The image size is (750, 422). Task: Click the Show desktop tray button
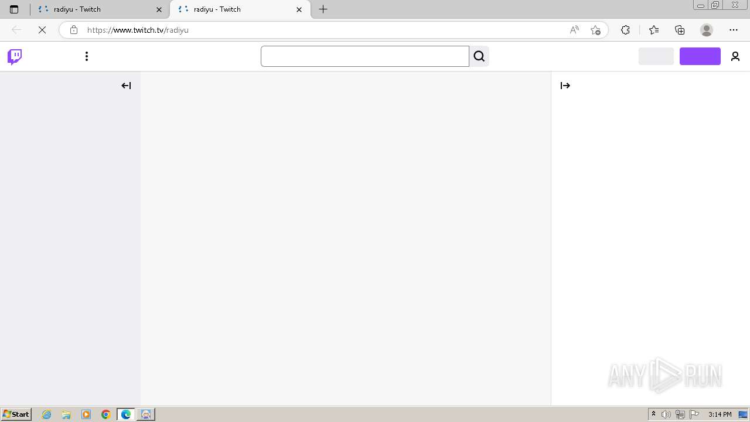tap(743, 414)
